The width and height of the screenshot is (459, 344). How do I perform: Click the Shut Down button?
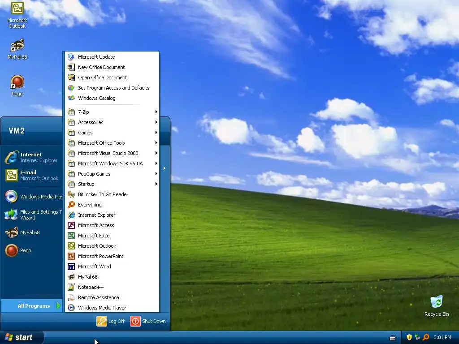[x=148, y=321]
